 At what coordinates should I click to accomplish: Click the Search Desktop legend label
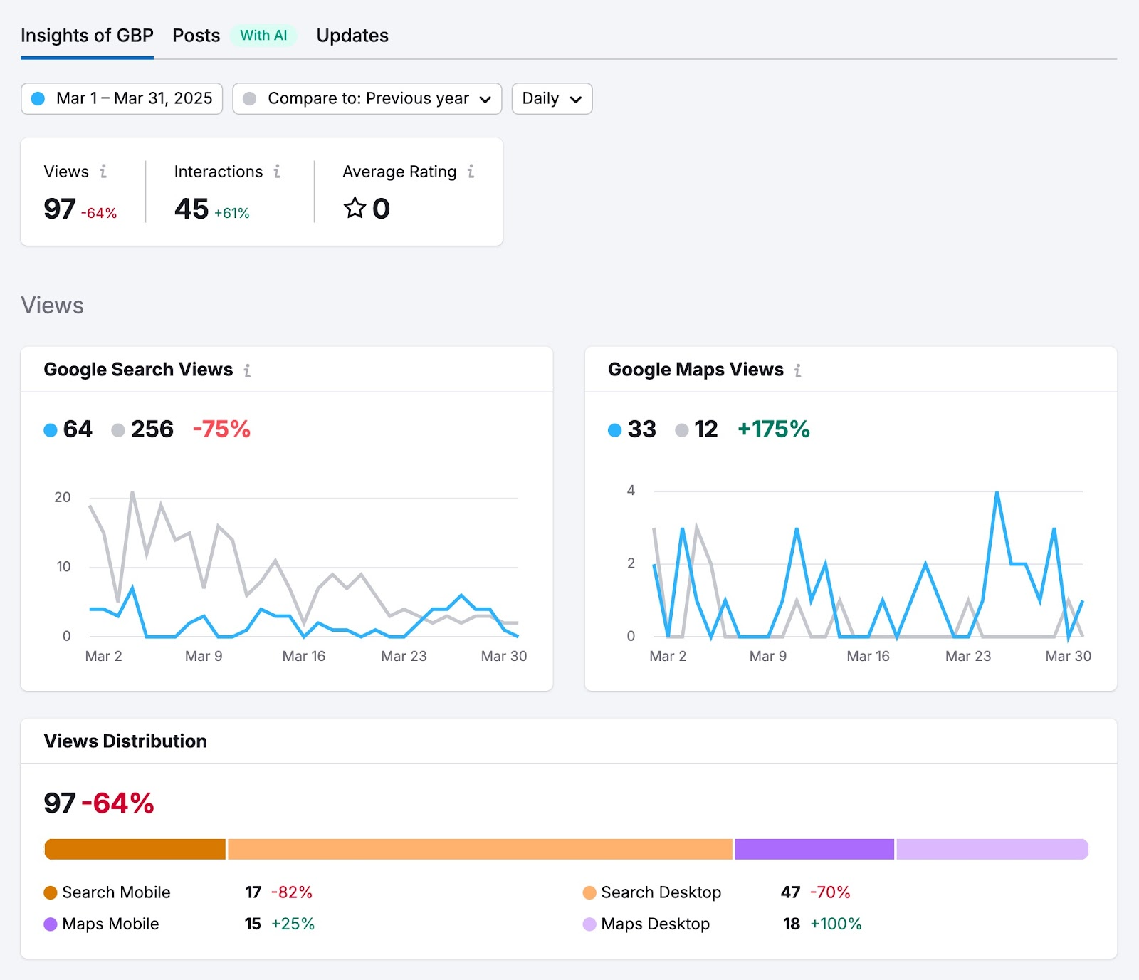pos(661,892)
